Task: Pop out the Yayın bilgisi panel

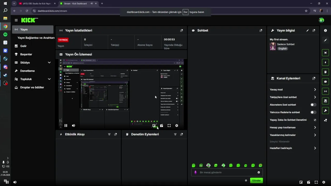Action: coord(314,30)
